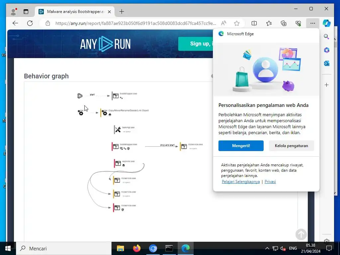Open the notification center icon
340x255 pixels.
(329, 248)
